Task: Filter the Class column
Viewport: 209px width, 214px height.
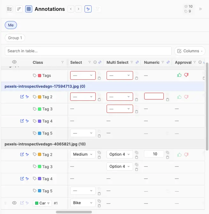Action: point(63,62)
